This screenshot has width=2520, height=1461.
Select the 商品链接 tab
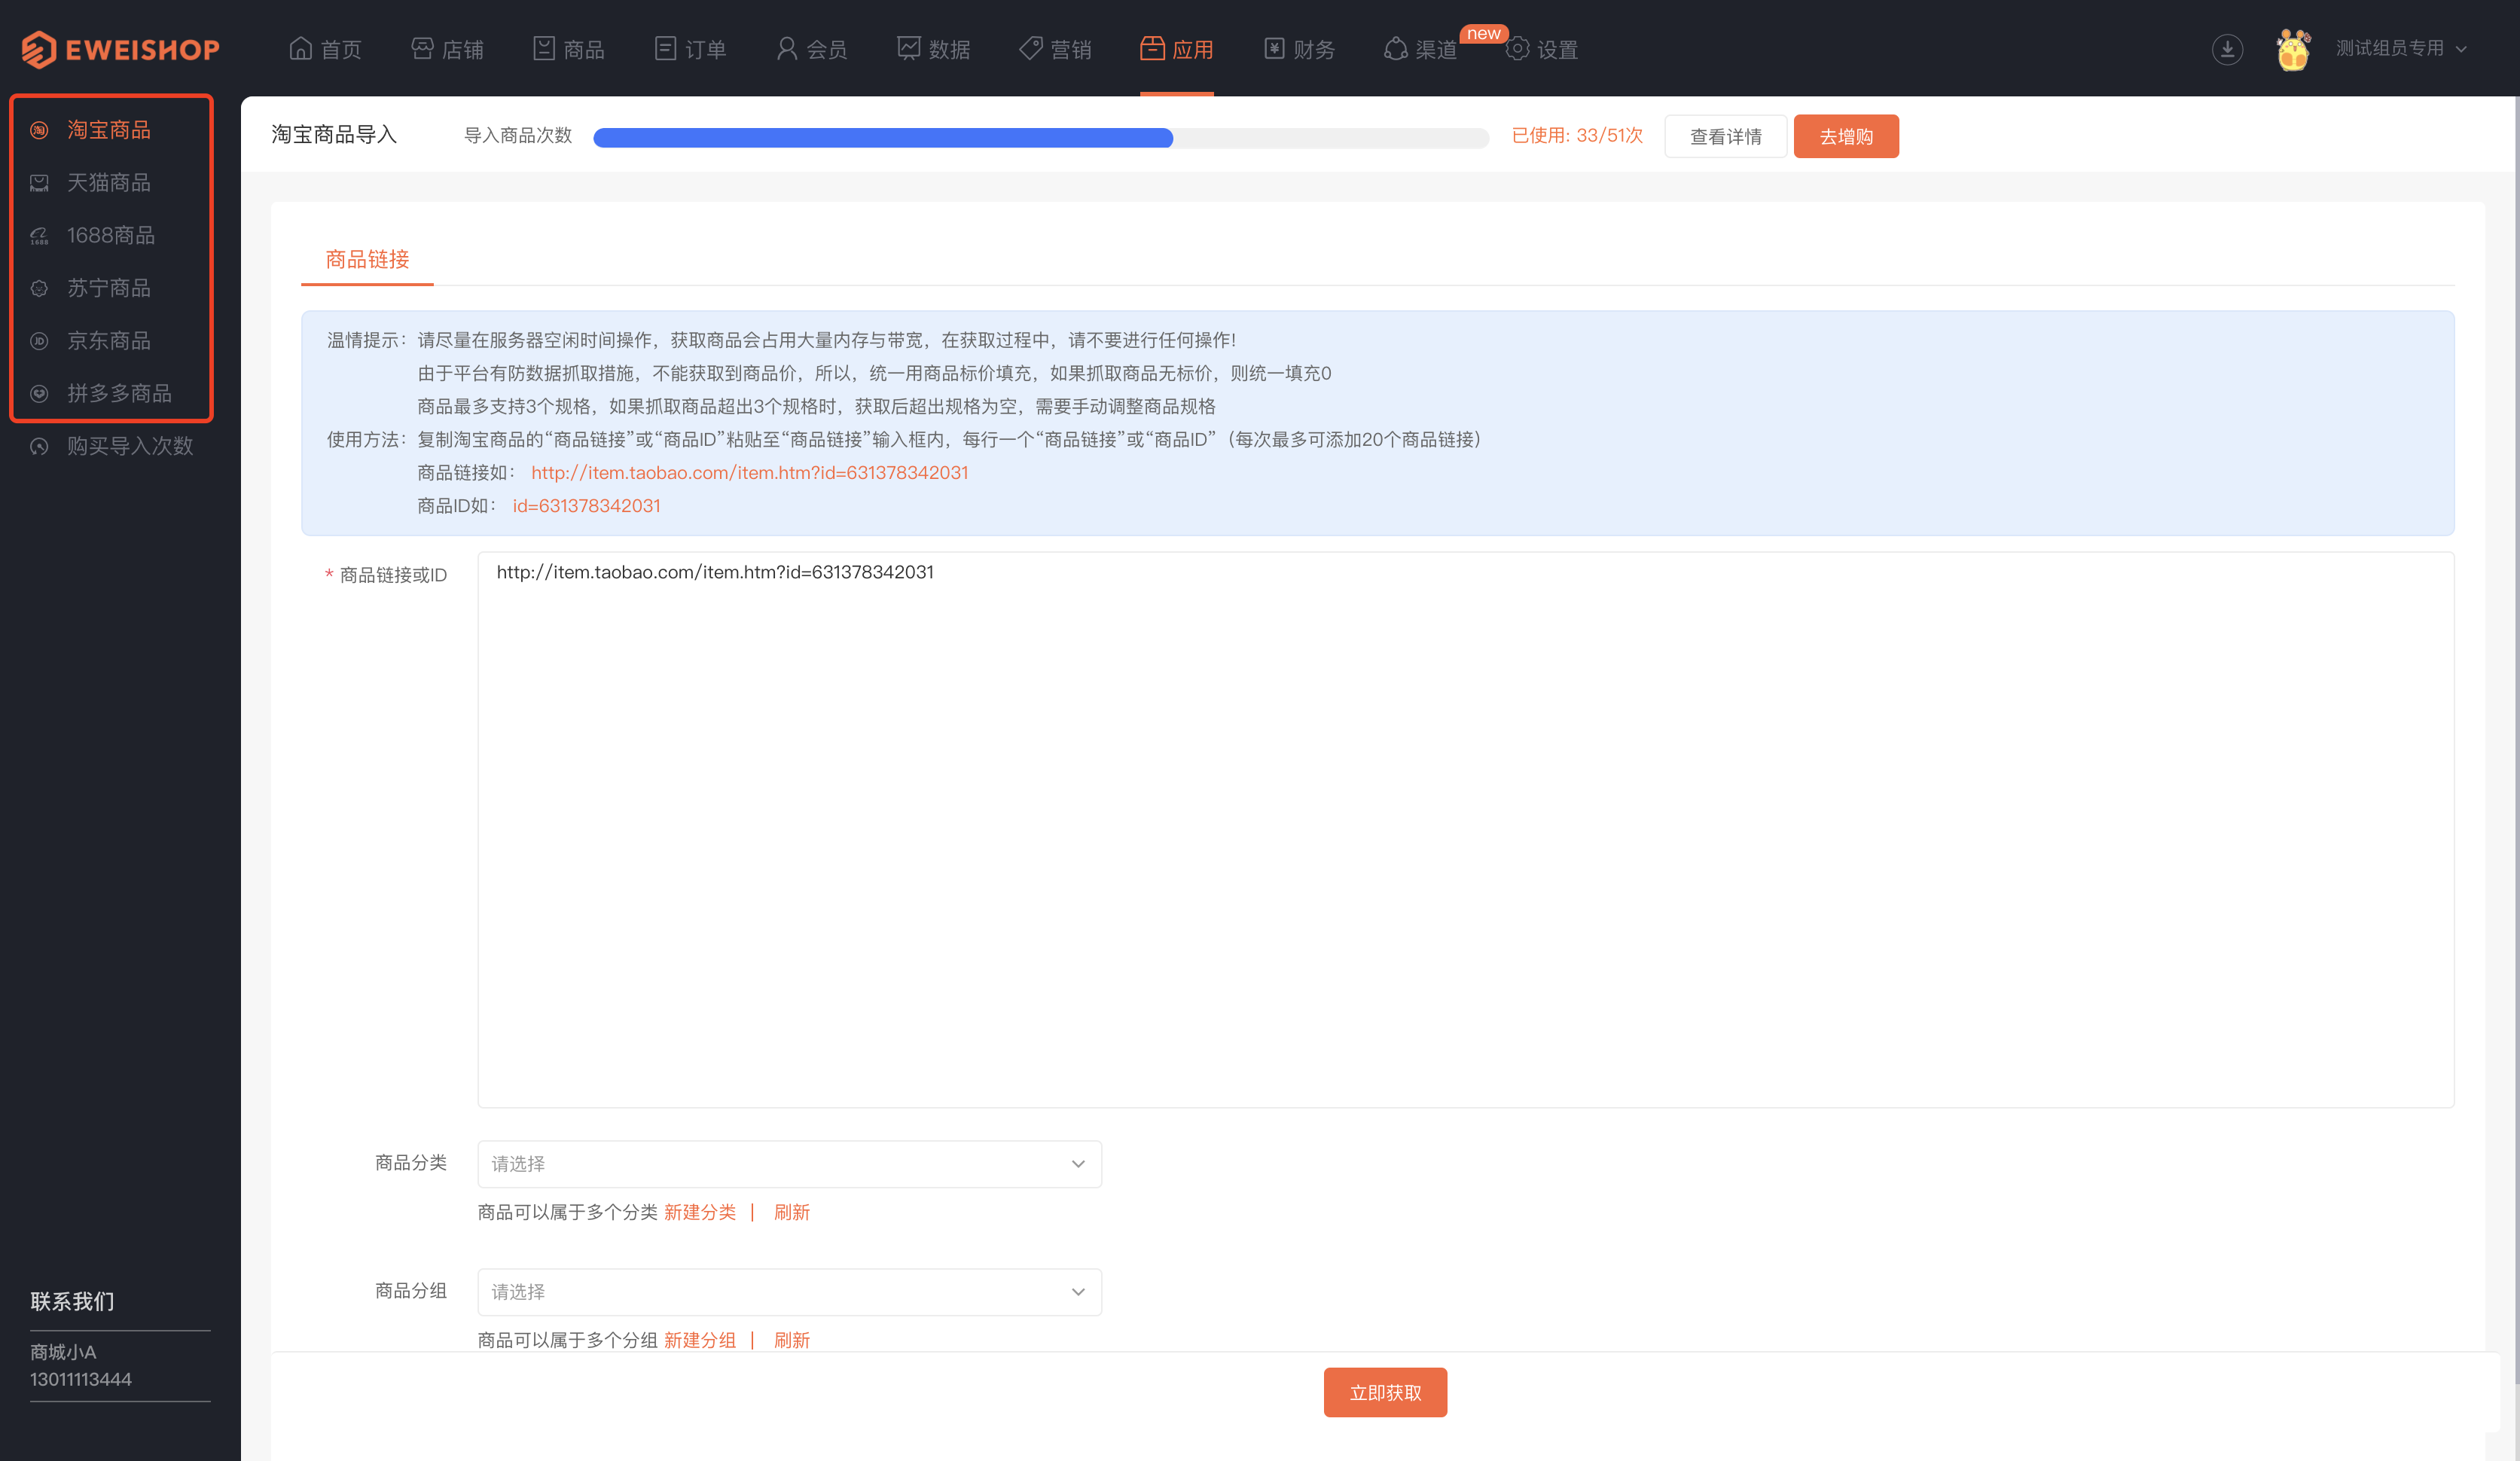coord(367,260)
